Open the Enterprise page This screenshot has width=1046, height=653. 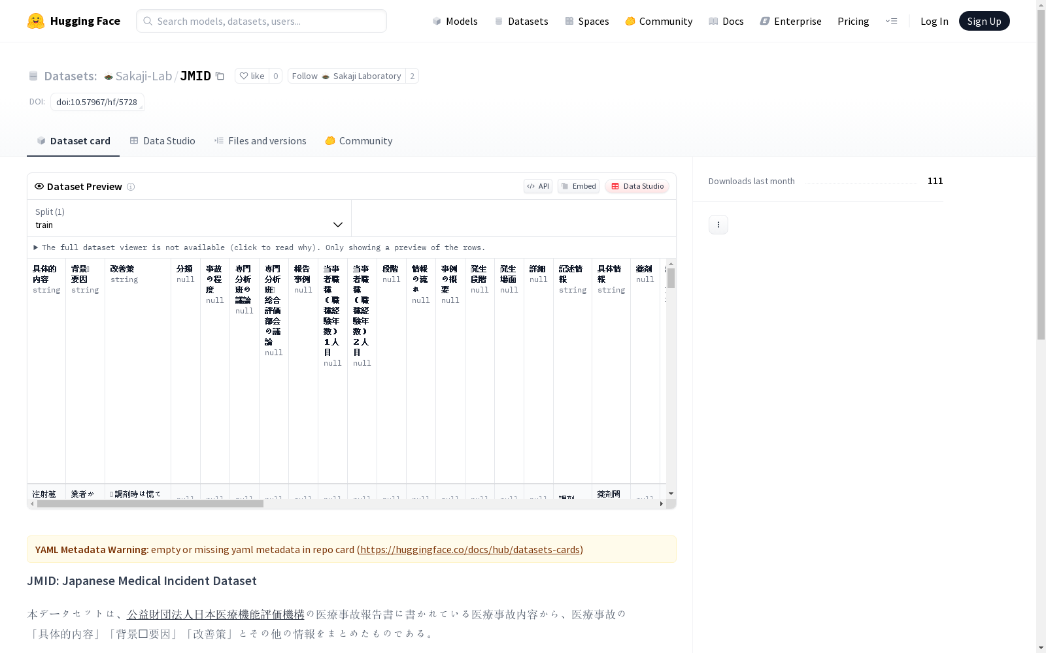(791, 21)
